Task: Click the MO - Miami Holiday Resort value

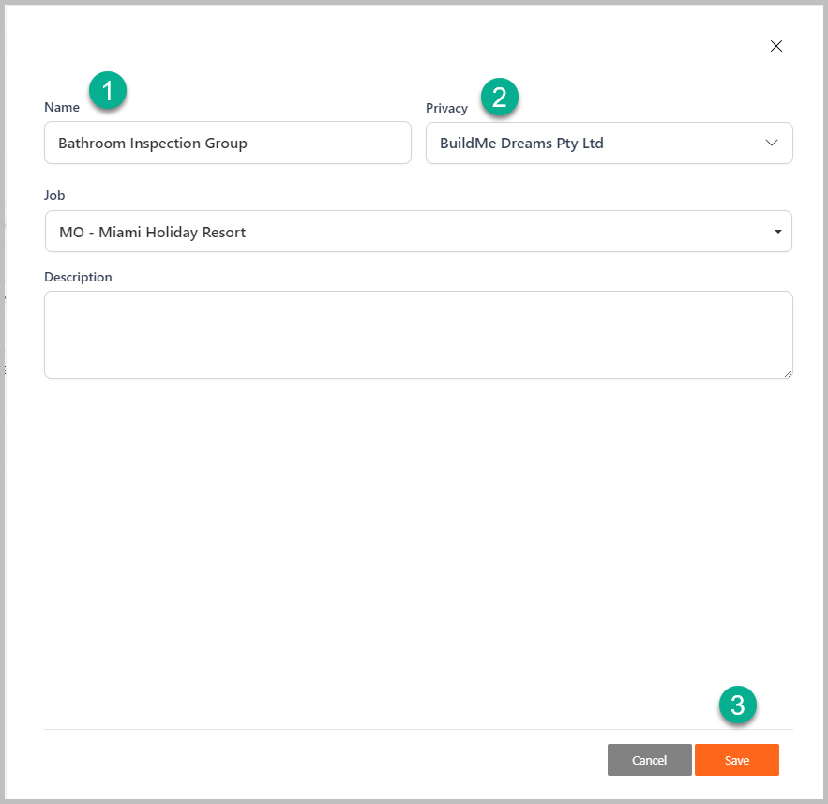Action: [152, 232]
